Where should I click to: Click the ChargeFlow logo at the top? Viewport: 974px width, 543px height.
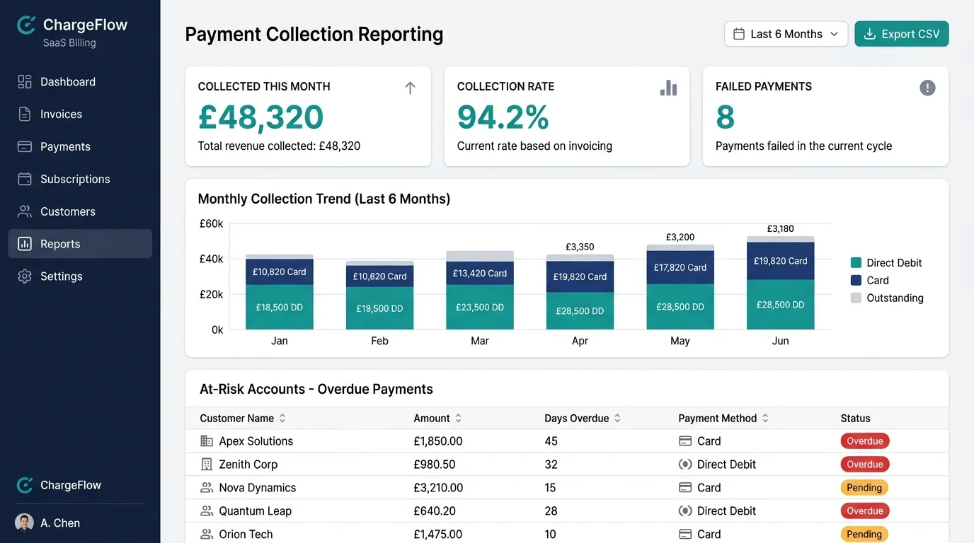point(25,25)
